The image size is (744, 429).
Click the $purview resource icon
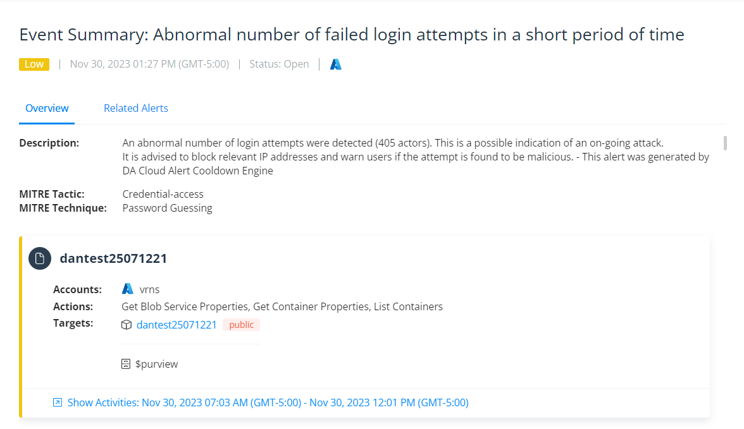(127, 364)
